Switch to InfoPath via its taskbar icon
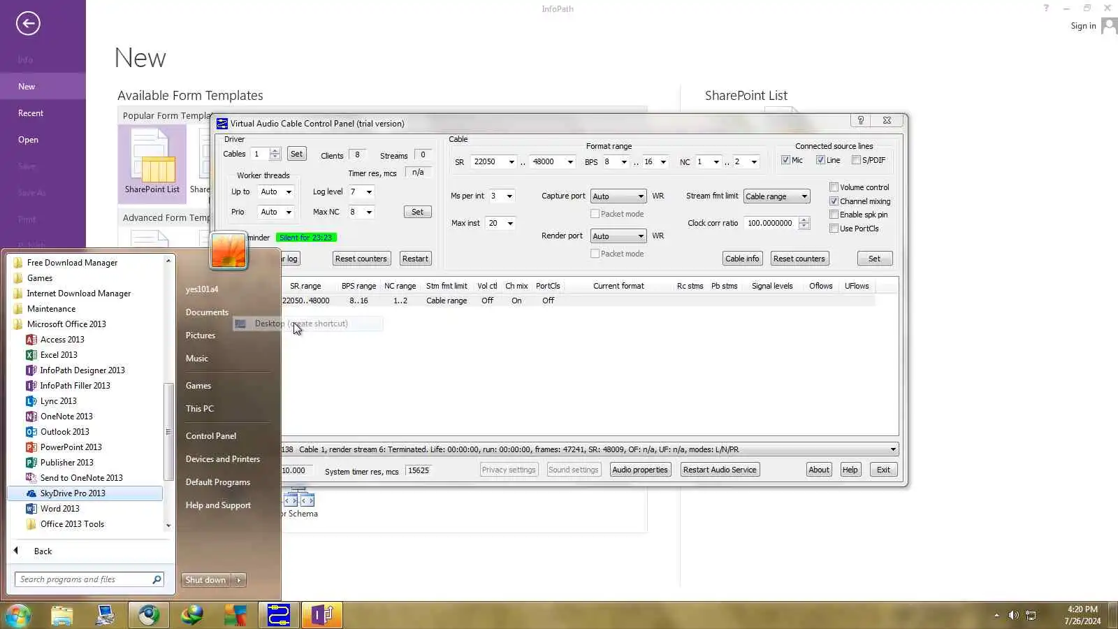1118x629 pixels. [x=321, y=615]
